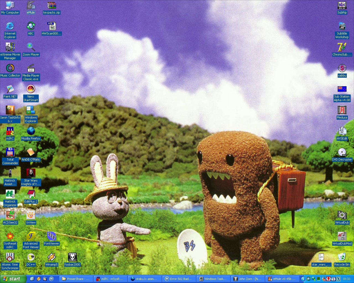Screen dimensions: 354x283
Task: Open the Atomic Time Synchronizer icon
Action: pos(10,261)
